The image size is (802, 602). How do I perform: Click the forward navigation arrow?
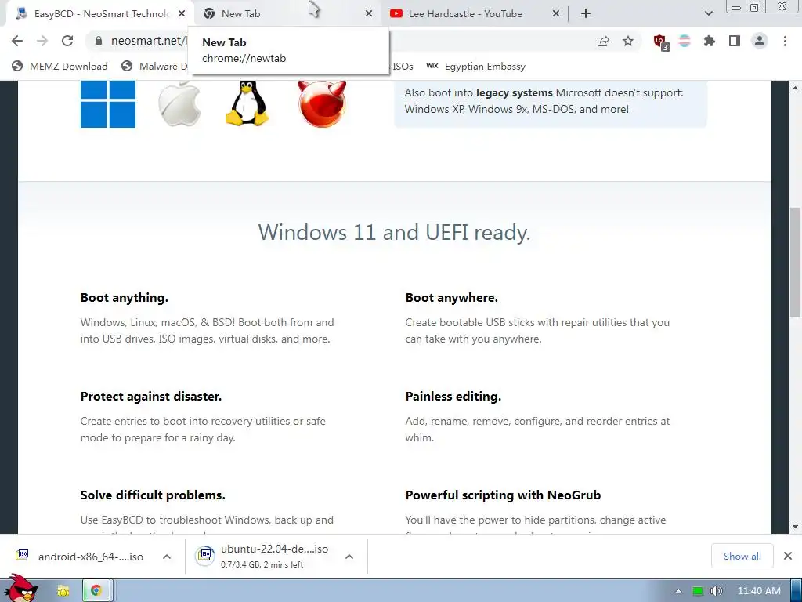coord(42,41)
